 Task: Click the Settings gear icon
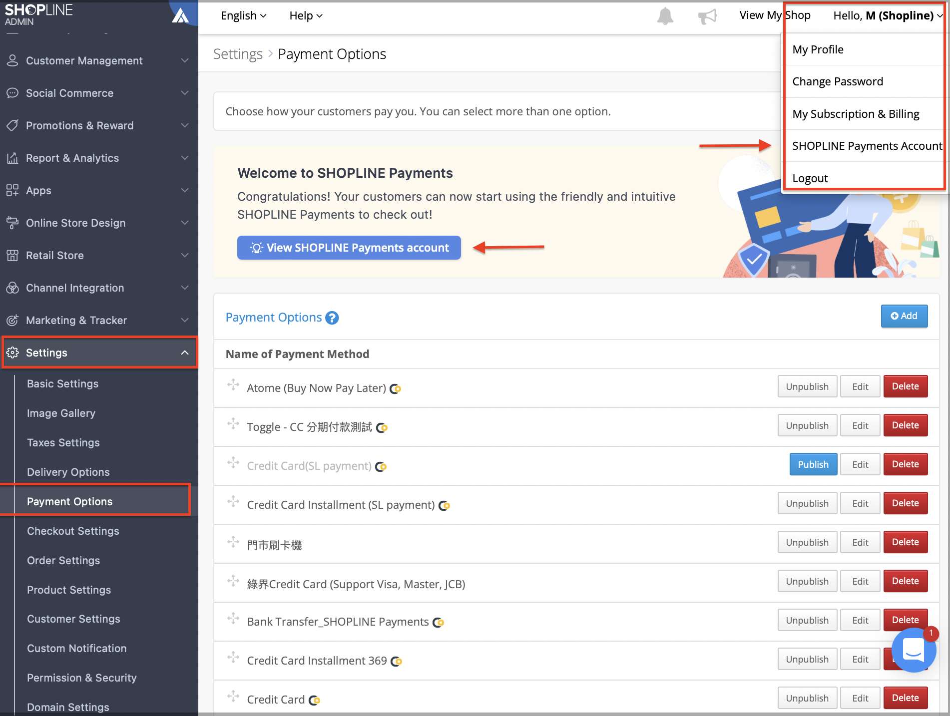[12, 353]
